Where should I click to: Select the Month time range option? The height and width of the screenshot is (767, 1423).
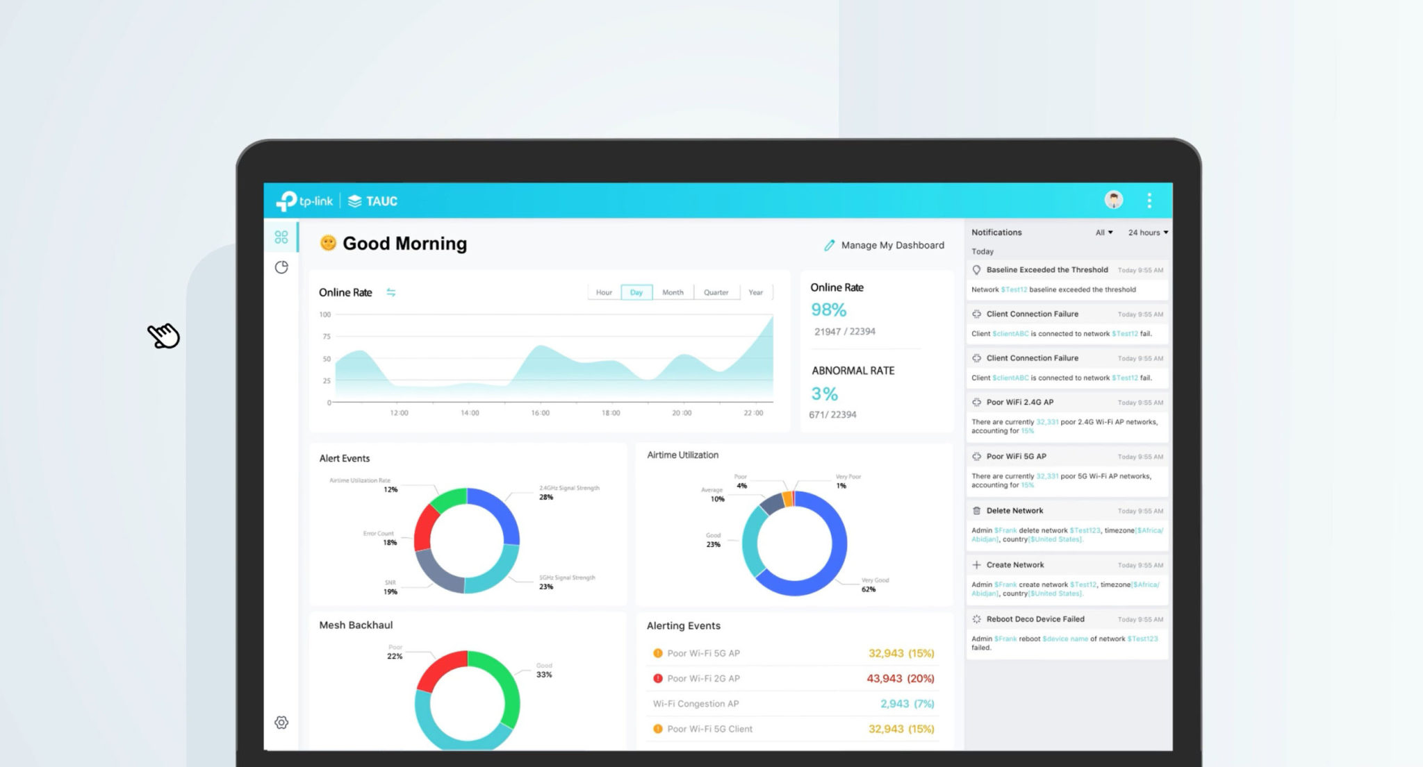[x=673, y=292]
